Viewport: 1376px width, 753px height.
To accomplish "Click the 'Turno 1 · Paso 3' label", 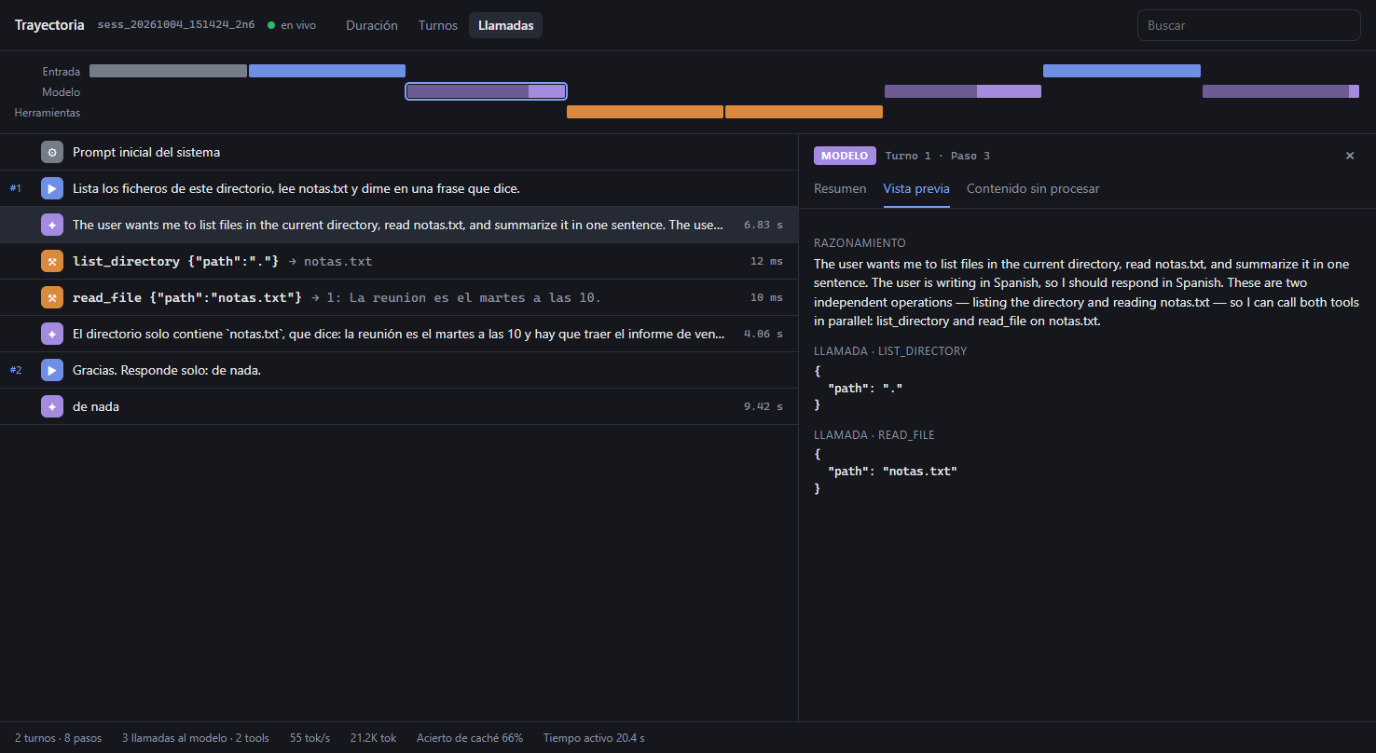I will click(938, 156).
